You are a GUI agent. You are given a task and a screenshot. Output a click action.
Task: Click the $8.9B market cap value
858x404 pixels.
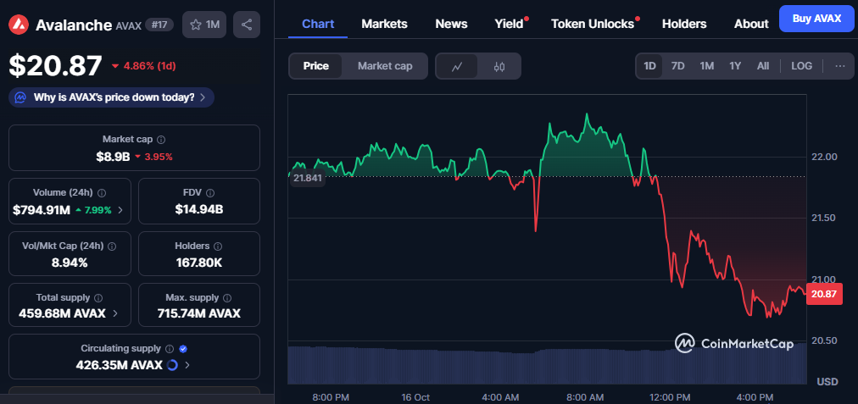coord(113,157)
